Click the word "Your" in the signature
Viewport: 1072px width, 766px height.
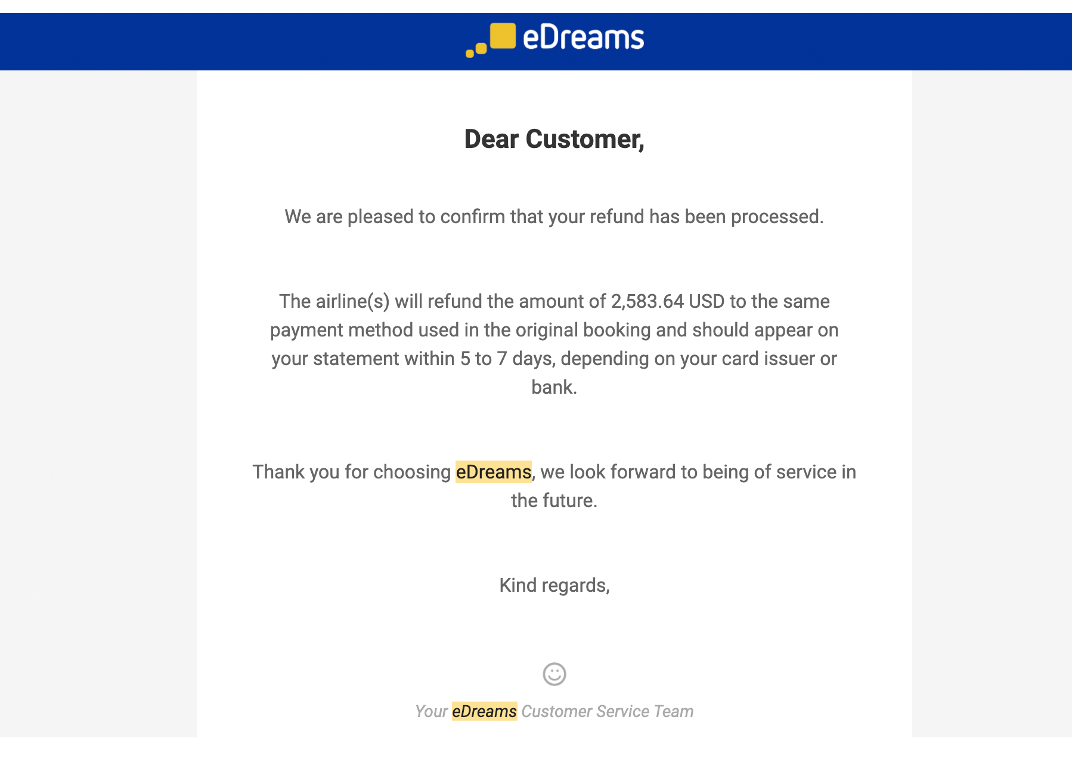pos(431,711)
